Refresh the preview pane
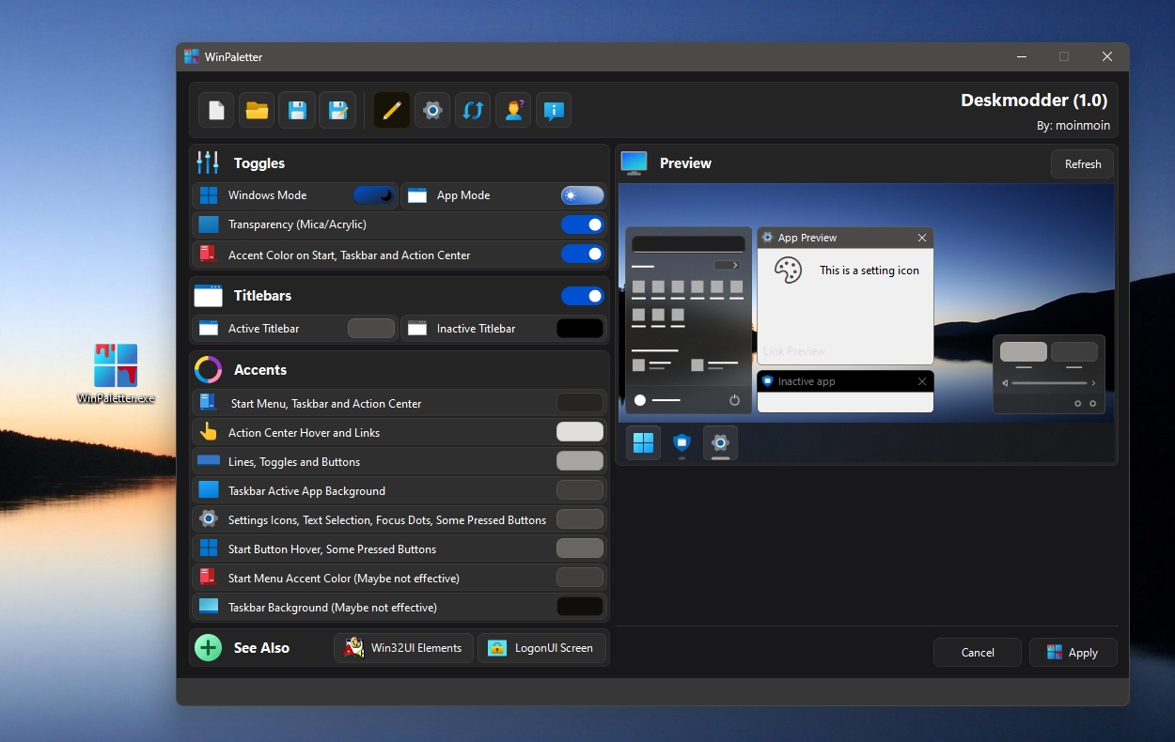 click(1083, 164)
